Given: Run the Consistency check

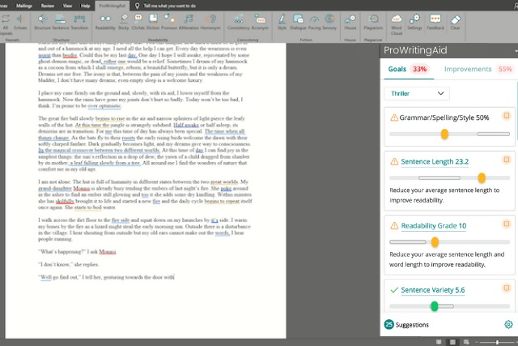Looking at the screenshot, I should [239, 23].
